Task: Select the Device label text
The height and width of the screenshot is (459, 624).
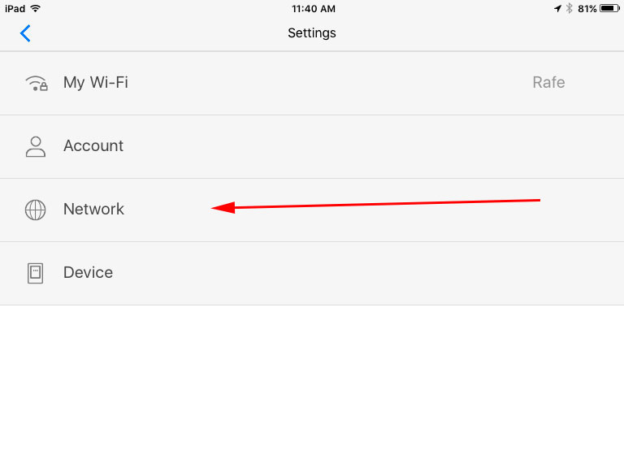Action: 88,273
